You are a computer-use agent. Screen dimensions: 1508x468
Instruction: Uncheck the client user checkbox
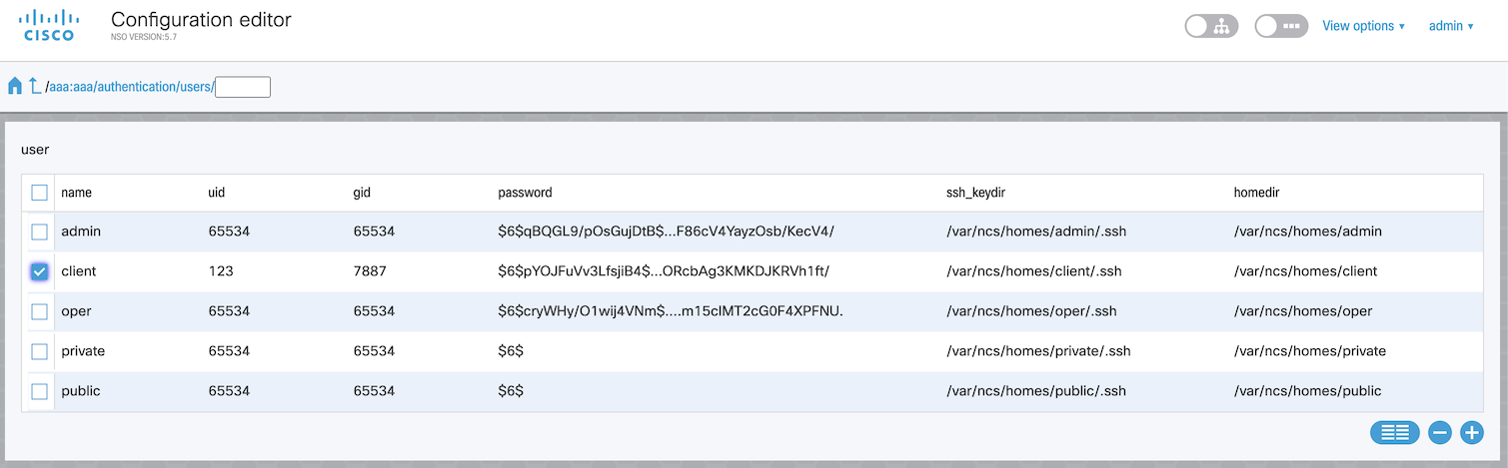[x=39, y=271]
